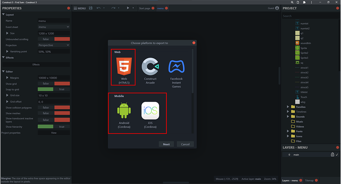The width and height of the screenshot is (341, 184).
Task: Switch to the Start page tab
Action: coord(144,8)
